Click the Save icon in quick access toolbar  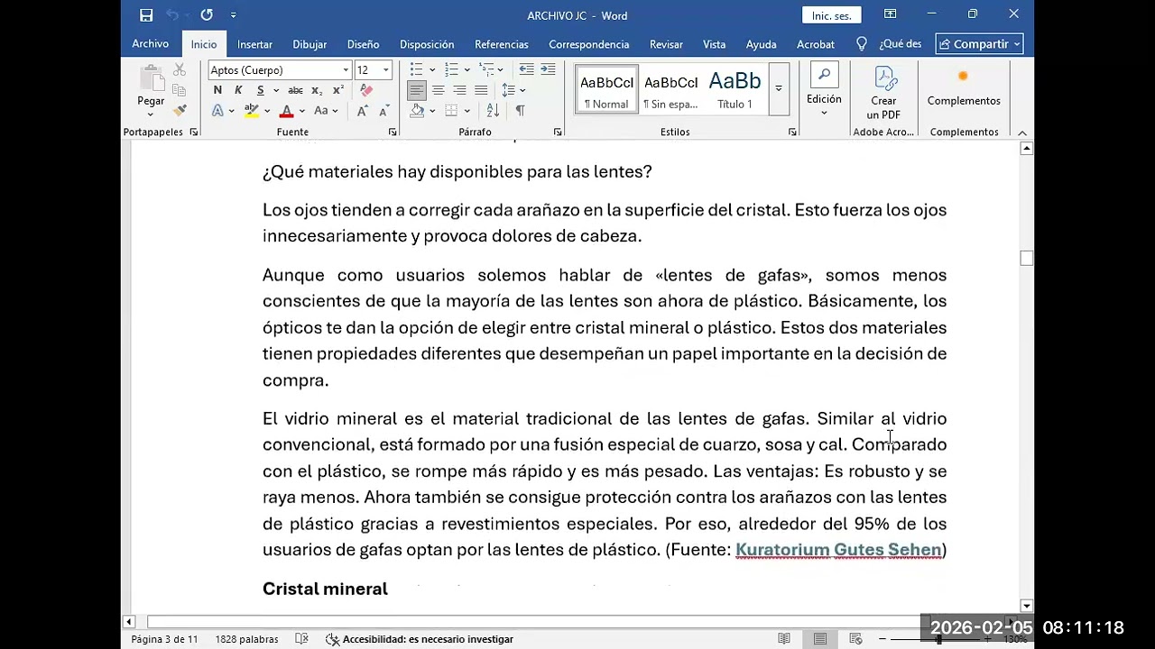pos(146,15)
